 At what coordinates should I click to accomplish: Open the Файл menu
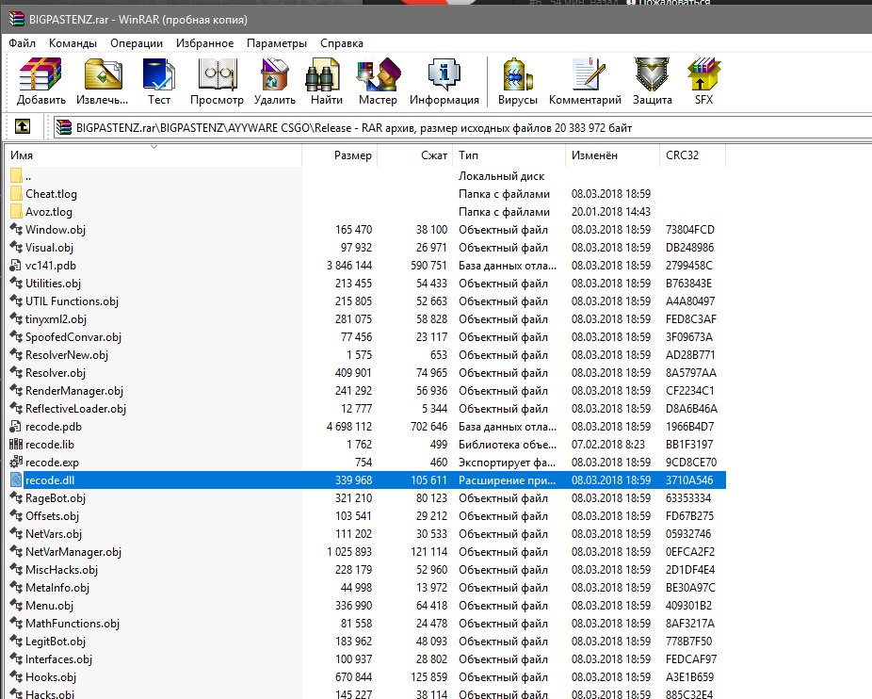[x=23, y=43]
